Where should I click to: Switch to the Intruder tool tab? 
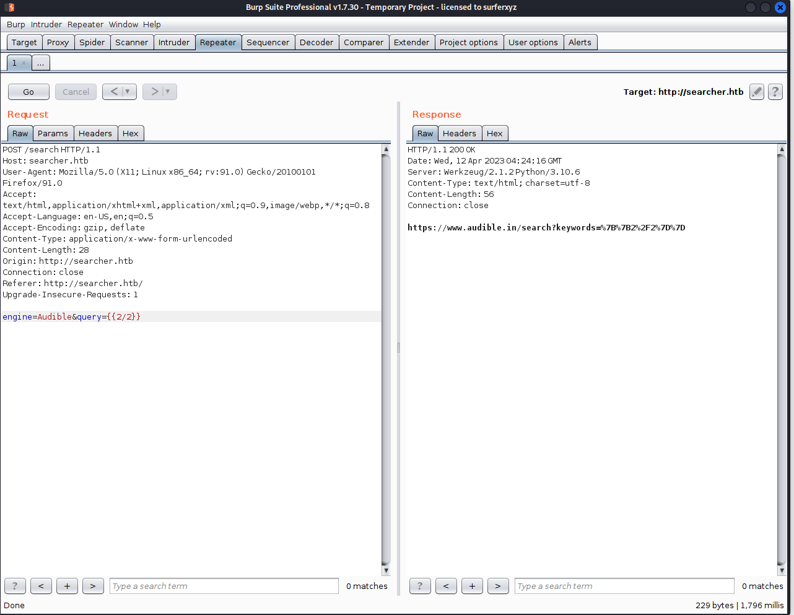tap(174, 42)
